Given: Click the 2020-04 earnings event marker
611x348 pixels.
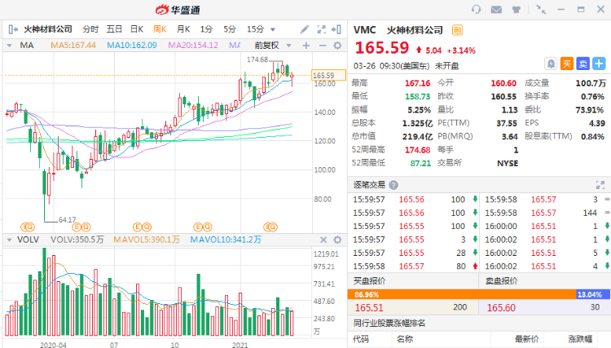Looking at the screenshot, I should pos(28,227).
